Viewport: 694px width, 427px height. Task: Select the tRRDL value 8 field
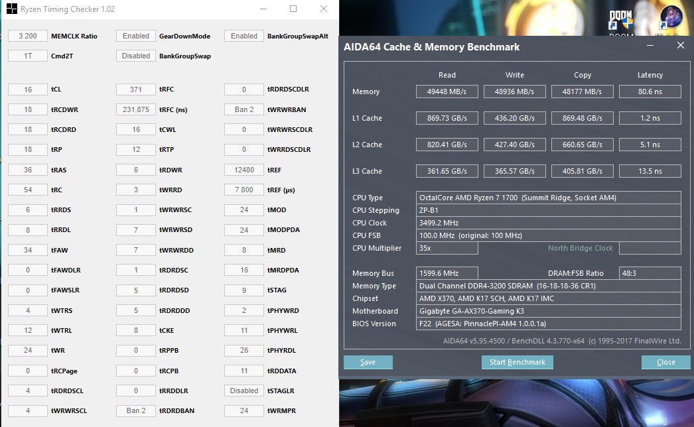tap(28, 230)
